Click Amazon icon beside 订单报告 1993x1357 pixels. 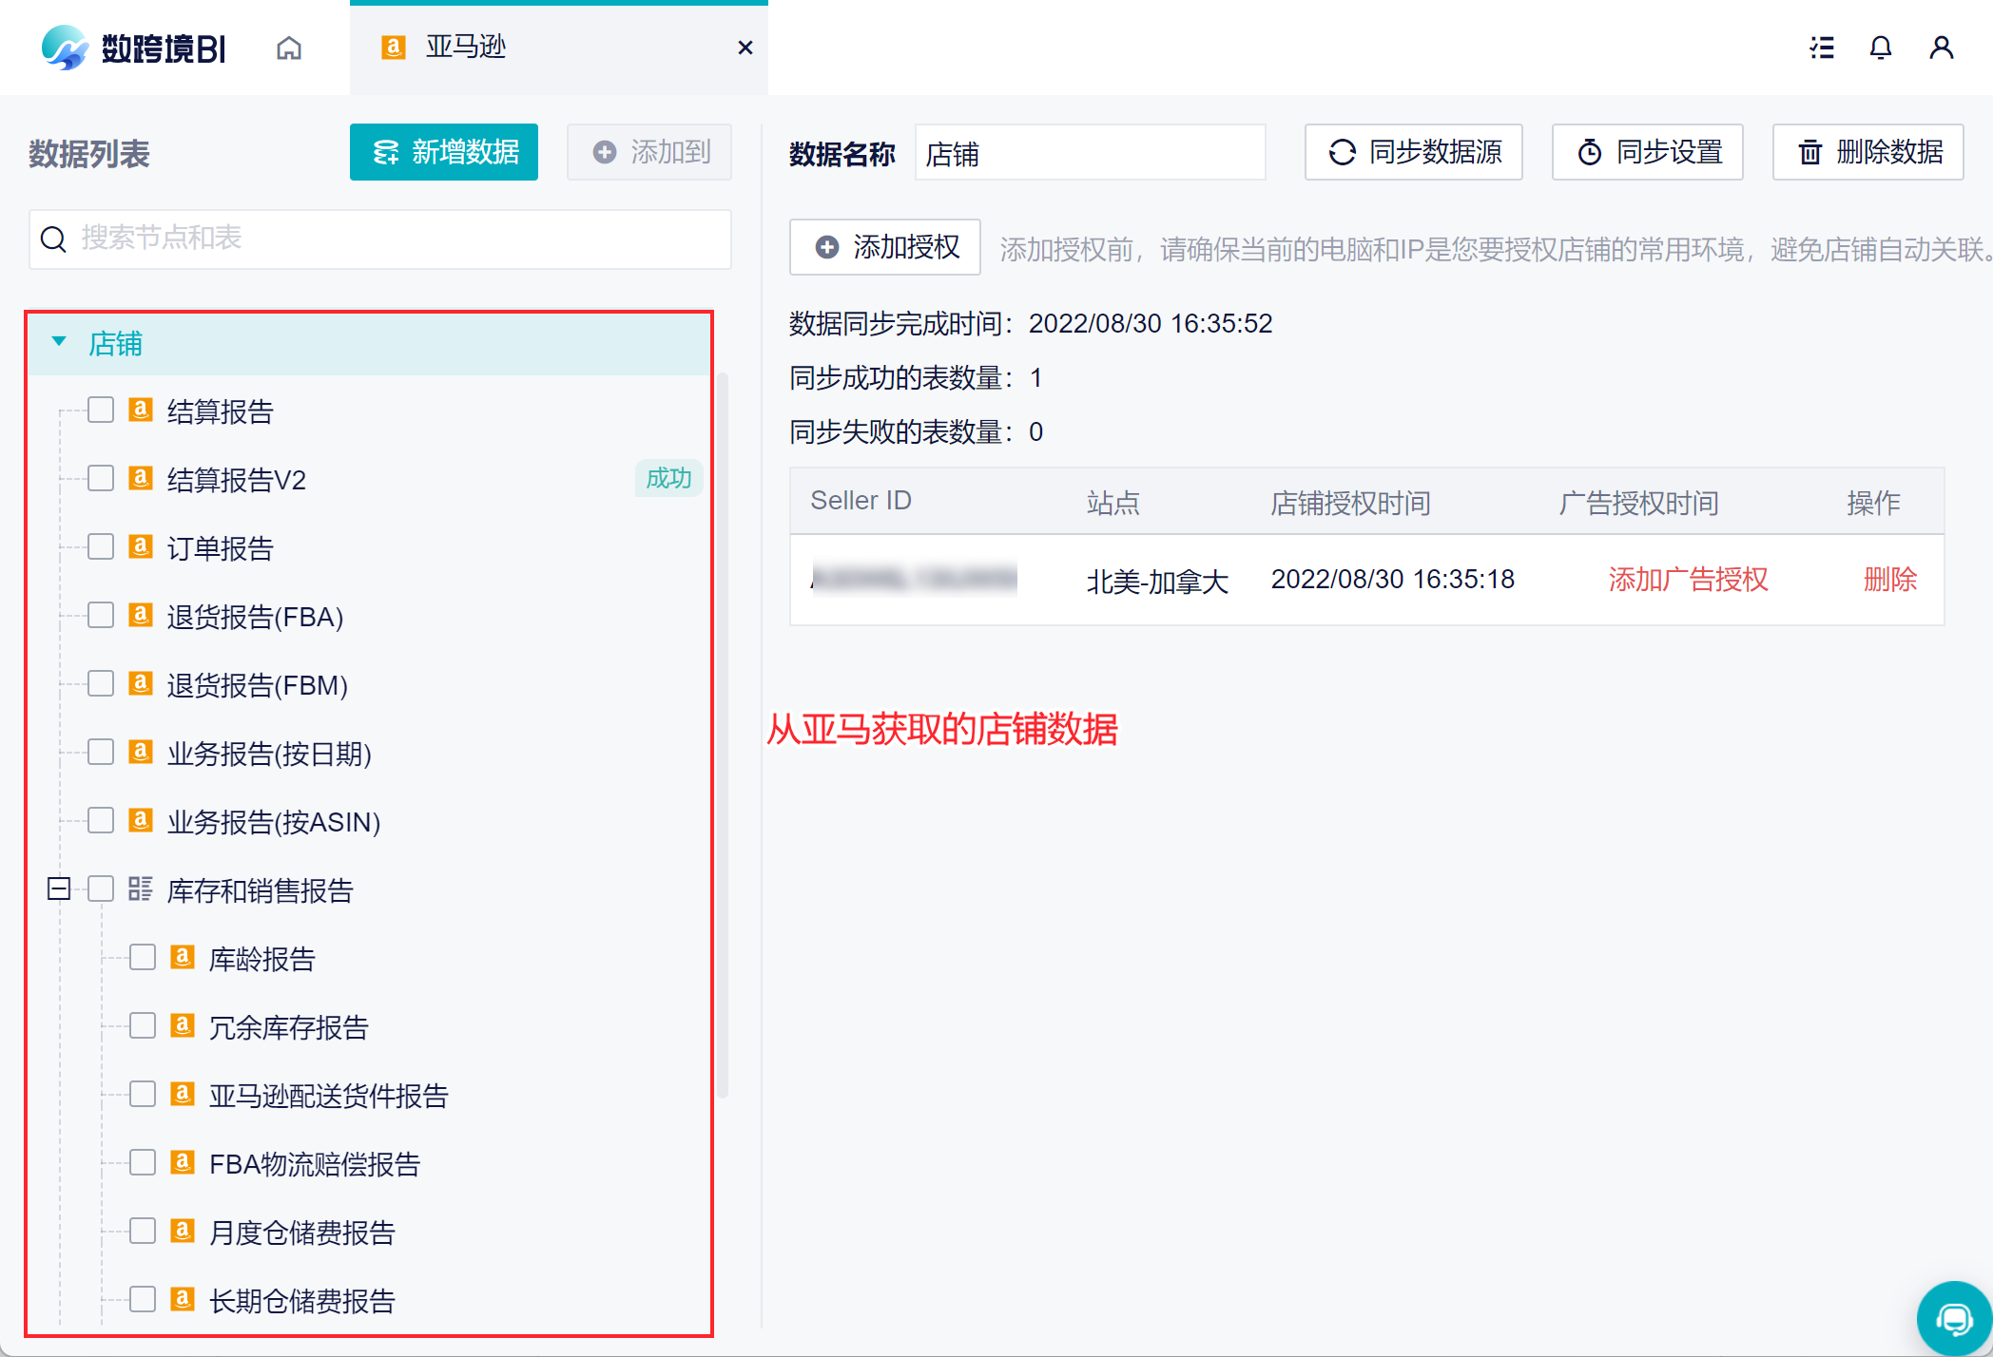(141, 546)
